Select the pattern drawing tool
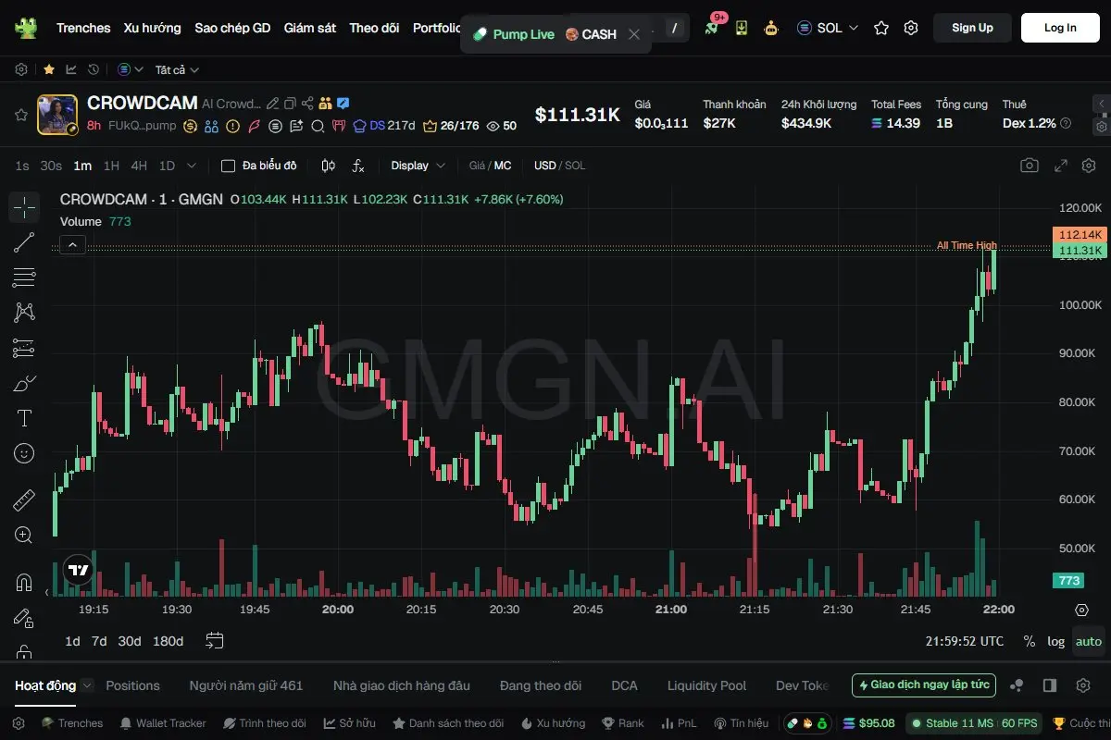This screenshot has width=1111, height=740. point(24,313)
